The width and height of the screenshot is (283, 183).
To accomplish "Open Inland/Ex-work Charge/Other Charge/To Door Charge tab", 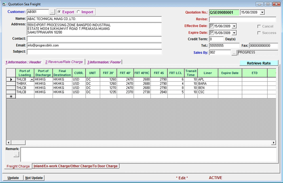I will pyautogui.click(x=76, y=166).
